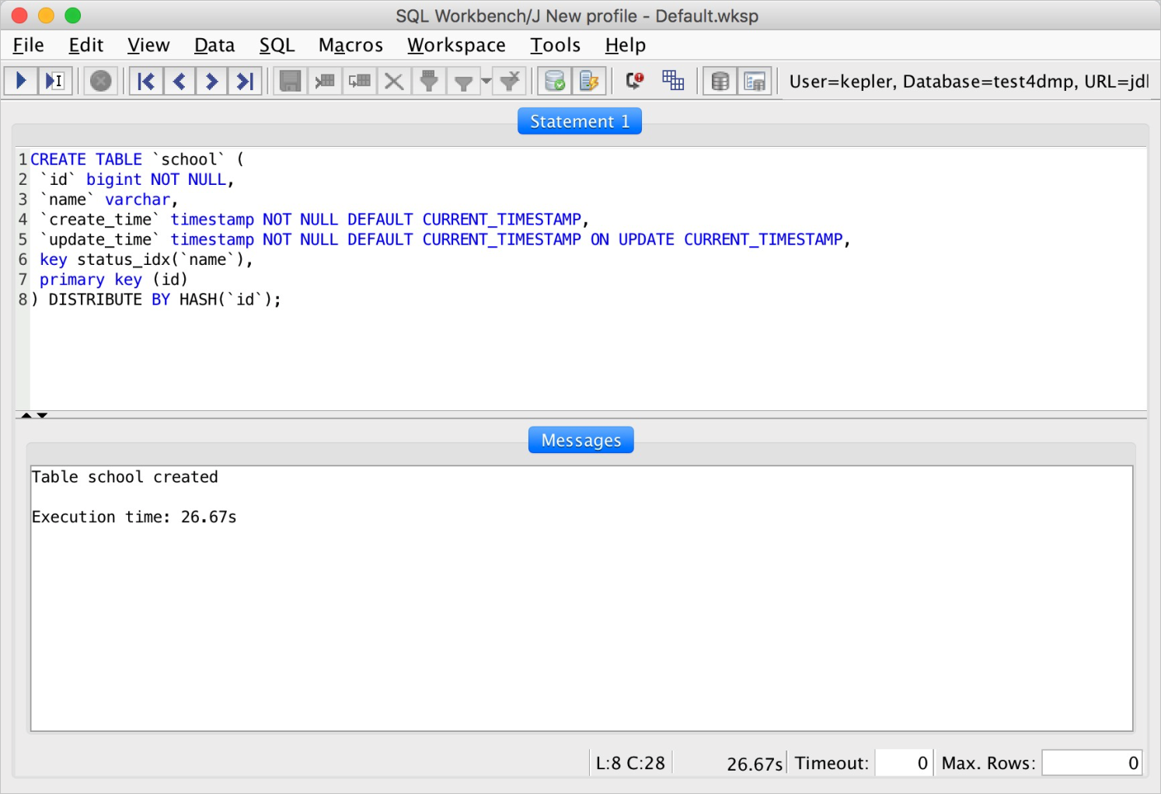The height and width of the screenshot is (794, 1161).
Task: Open the Tools menu
Action: point(555,45)
